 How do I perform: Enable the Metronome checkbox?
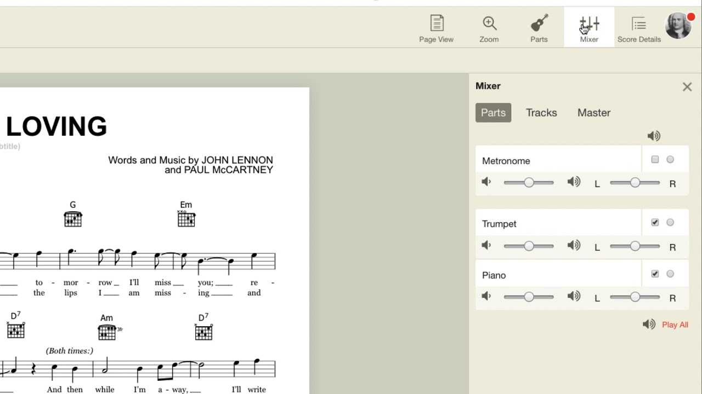(655, 160)
